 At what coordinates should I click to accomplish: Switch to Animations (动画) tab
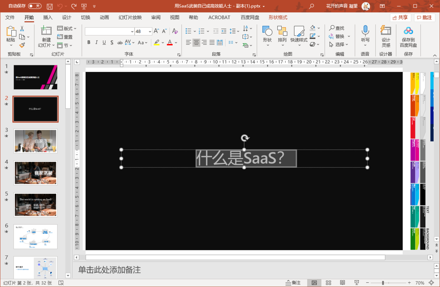pos(104,18)
